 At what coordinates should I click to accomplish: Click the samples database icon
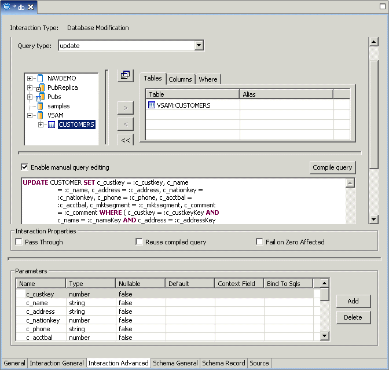pos(40,106)
